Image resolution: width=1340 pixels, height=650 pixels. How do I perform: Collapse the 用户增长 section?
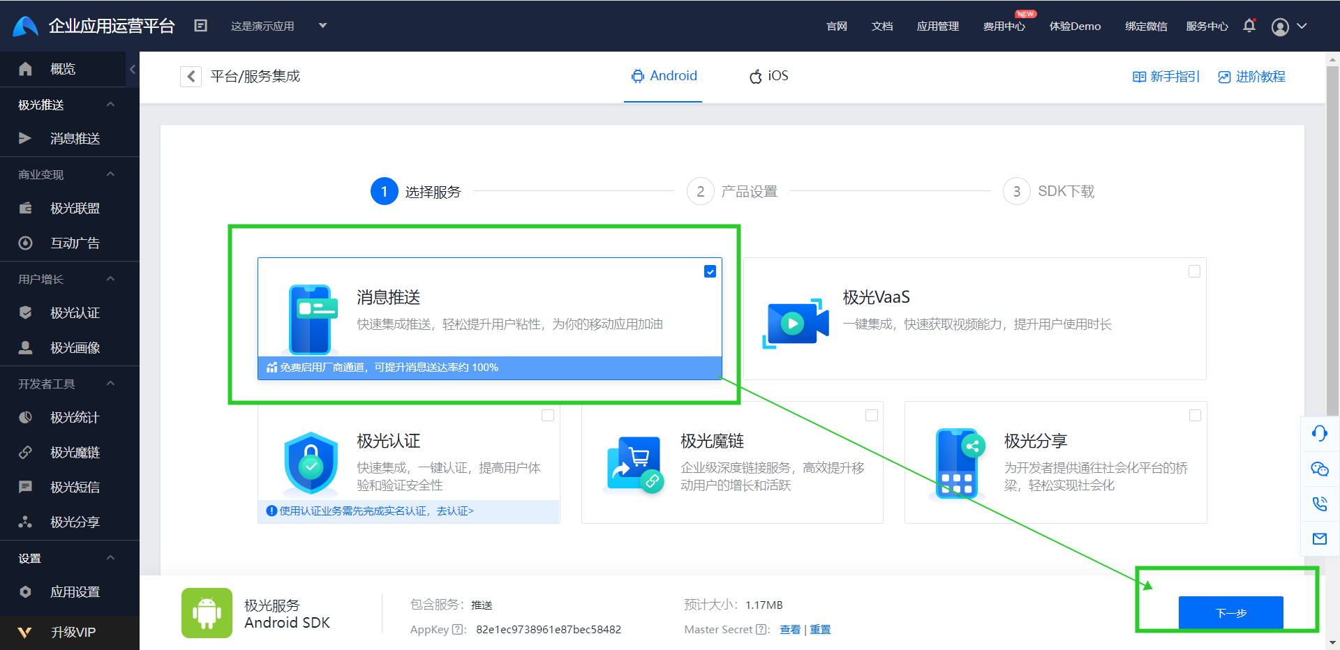coord(110,279)
